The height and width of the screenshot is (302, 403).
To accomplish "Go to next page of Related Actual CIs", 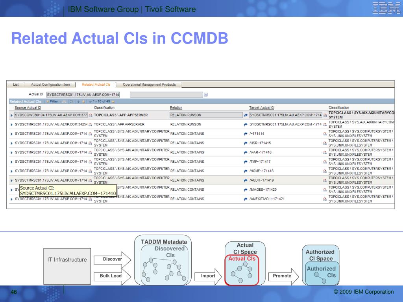I will [x=113, y=102].
